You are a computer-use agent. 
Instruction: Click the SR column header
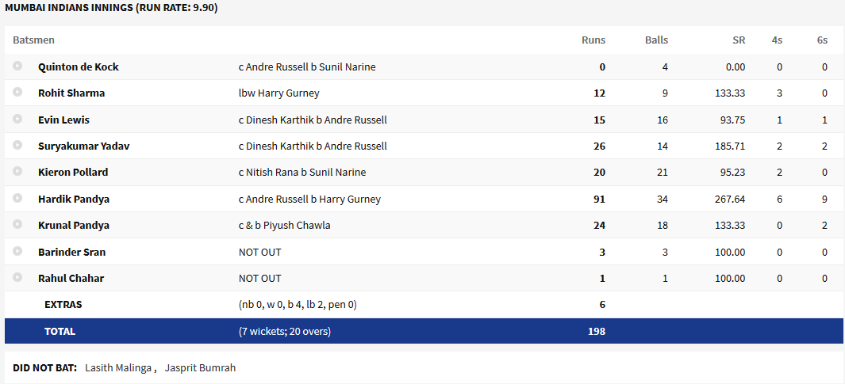(739, 40)
